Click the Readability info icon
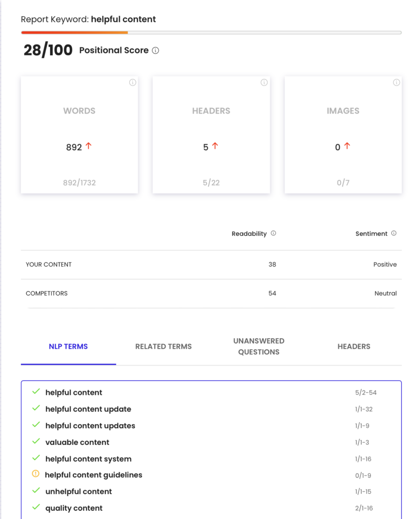419x519 pixels. (x=274, y=234)
